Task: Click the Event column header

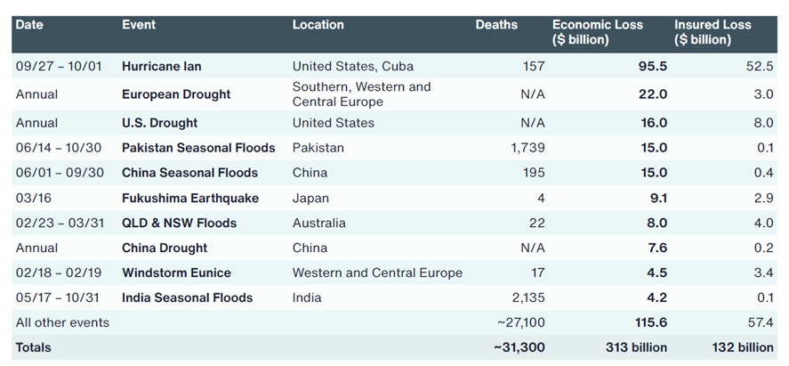Action: point(140,25)
